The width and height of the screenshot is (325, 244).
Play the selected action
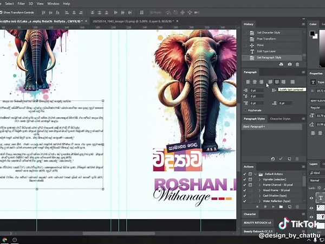coord(273,207)
